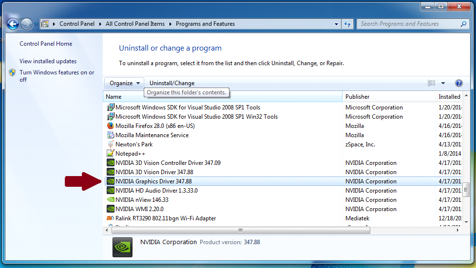Image resolution: width=476 pixels, height=268 pixels.
Task: Click the Back navigation arrow
Action: 13,24
